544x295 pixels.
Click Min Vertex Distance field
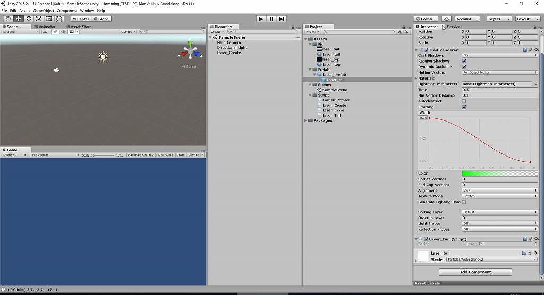tap(499, 96)
